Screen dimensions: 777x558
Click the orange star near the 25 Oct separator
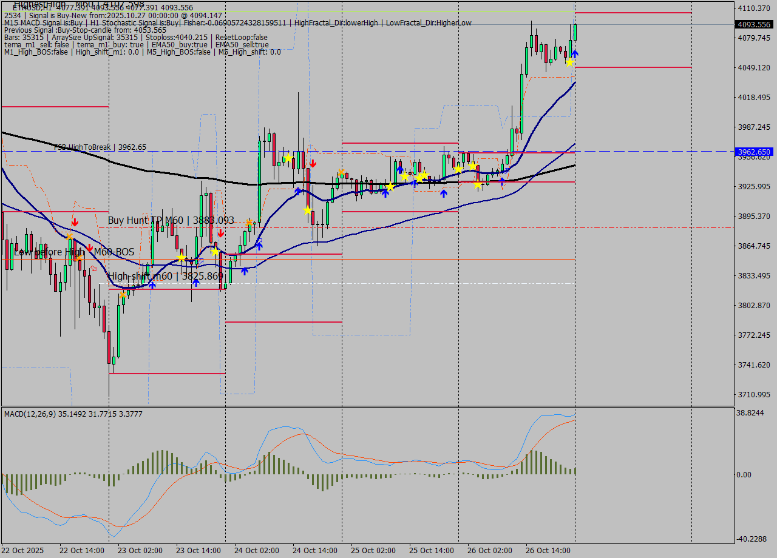click(342, 173)
